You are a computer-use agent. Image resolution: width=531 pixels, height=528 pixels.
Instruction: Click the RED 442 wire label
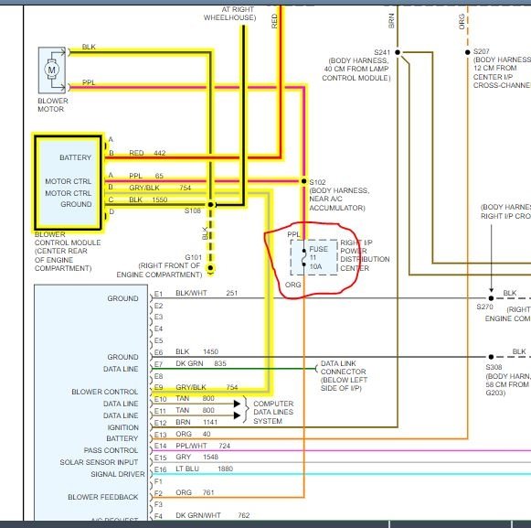[x=147, y=153]
